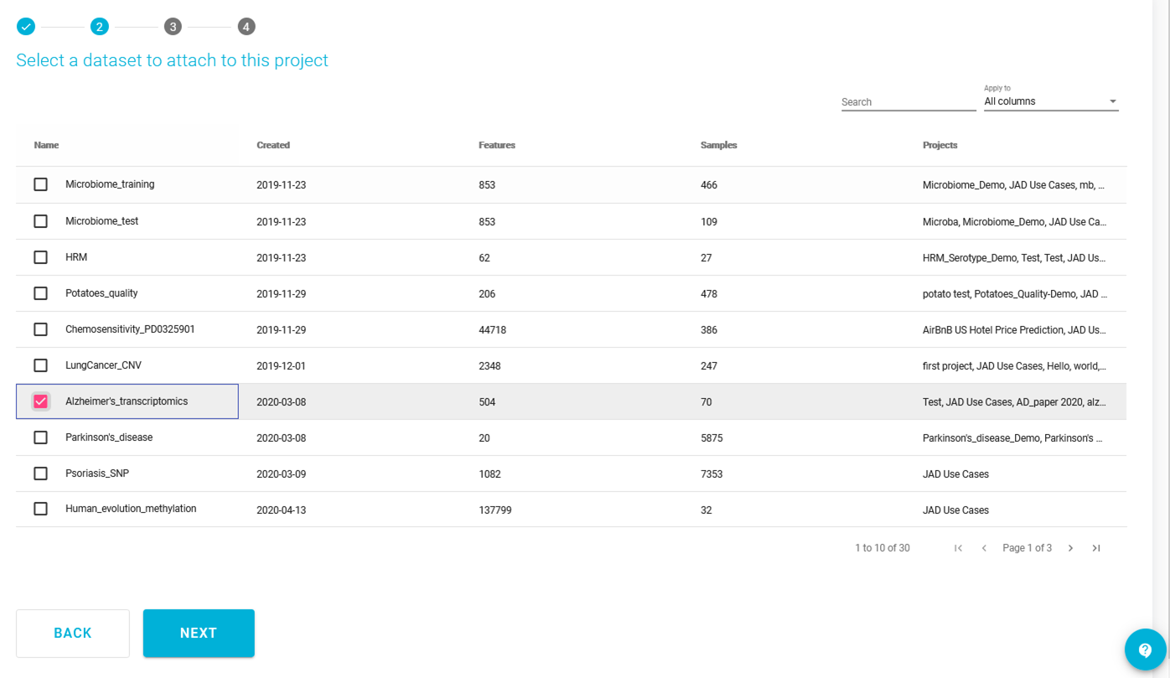Image resolution: width=1170 pixels, height=678 pixels.
Task: Check the Human_evolution_methylation checkbox
Action: point(40,509)
